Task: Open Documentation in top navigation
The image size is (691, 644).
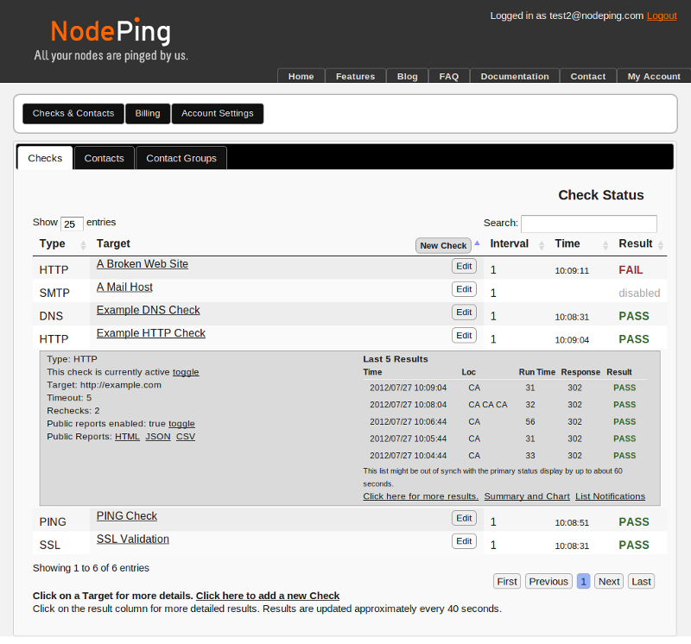Action: [514, 76]
